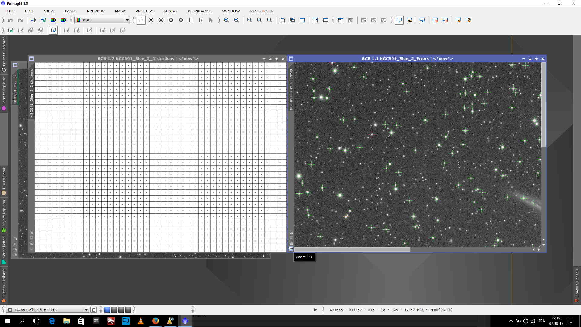Click the zoom-to-fit expand arrows icon
The image size is (581, 327).
pos(151,20)
